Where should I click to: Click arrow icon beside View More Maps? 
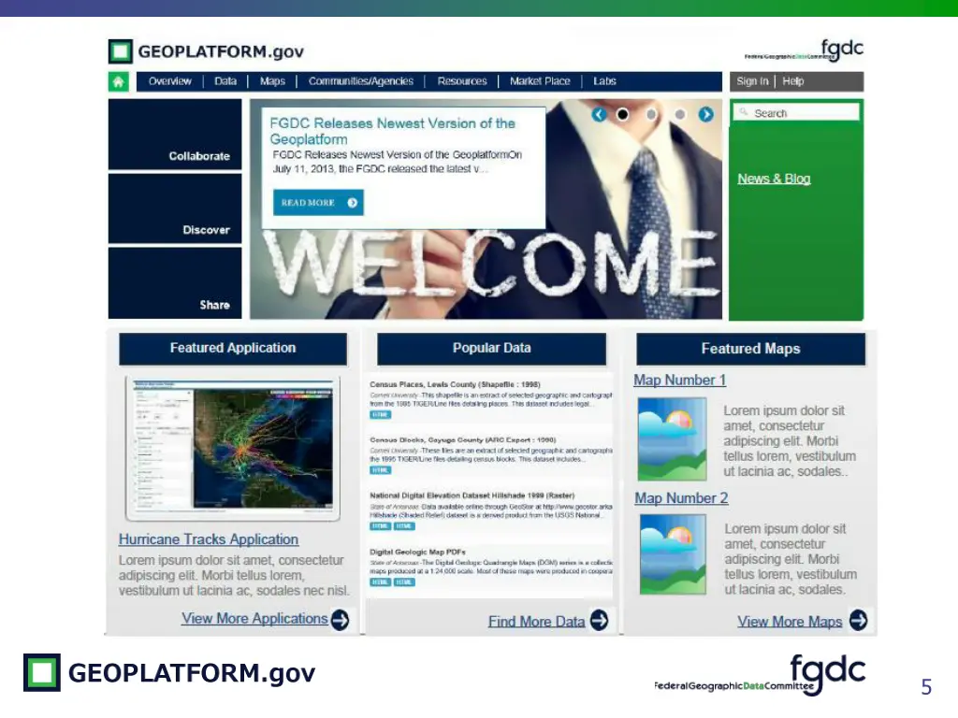point(858,621)
